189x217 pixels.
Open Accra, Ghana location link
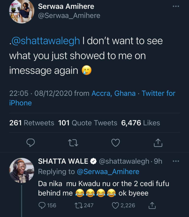[114, 93]
